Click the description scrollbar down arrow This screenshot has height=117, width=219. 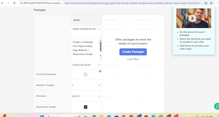(100, 56)
